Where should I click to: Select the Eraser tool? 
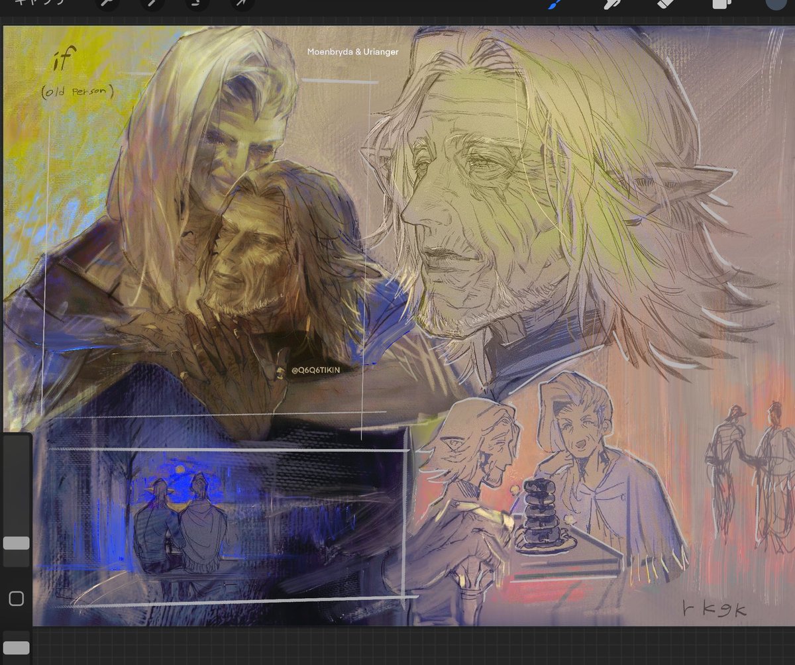[665, 4]
